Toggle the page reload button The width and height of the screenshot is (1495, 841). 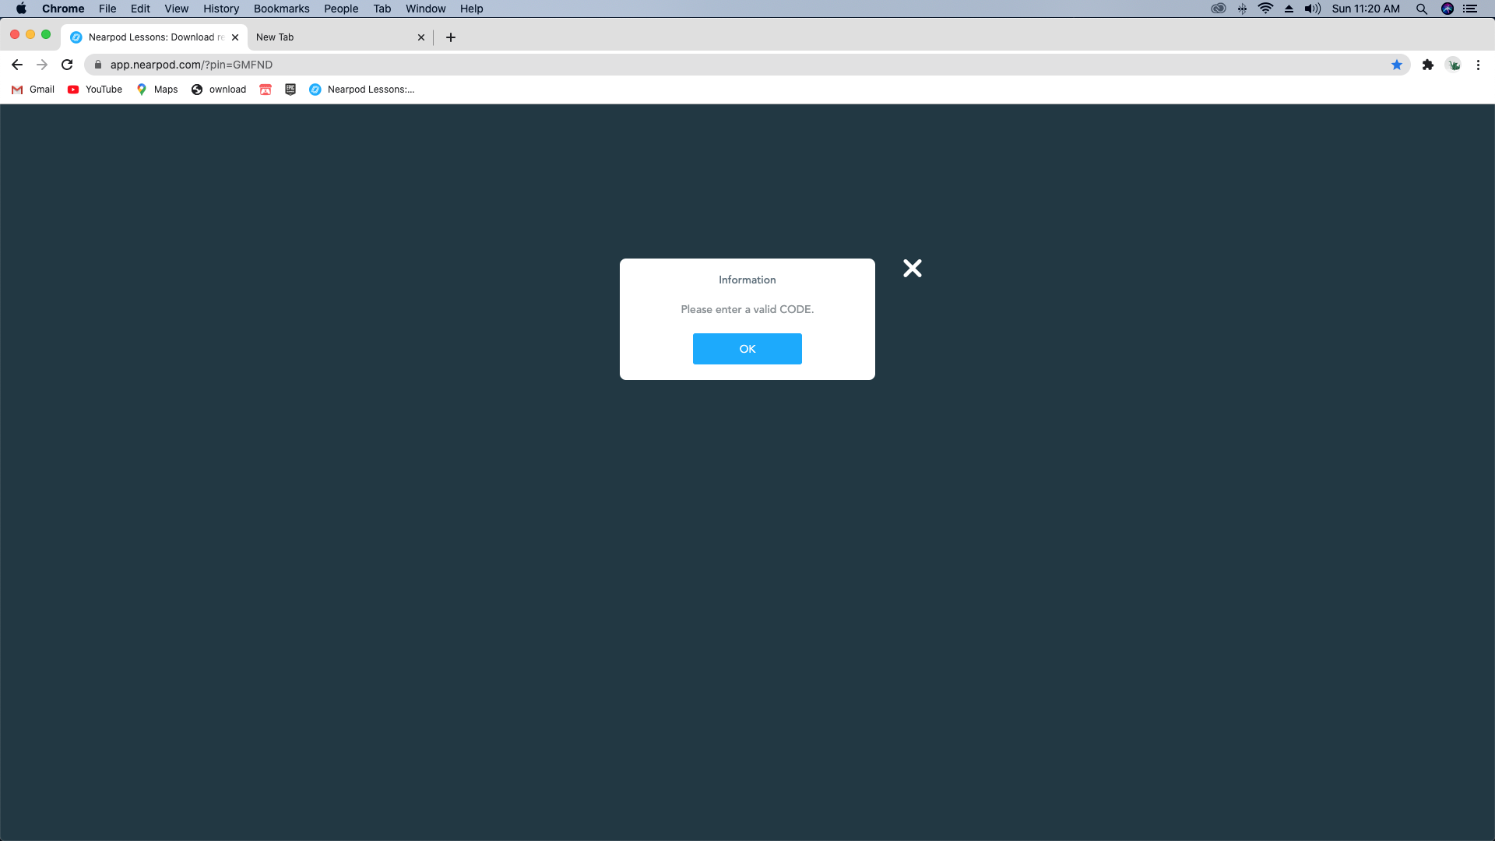[x=67, y=64]
